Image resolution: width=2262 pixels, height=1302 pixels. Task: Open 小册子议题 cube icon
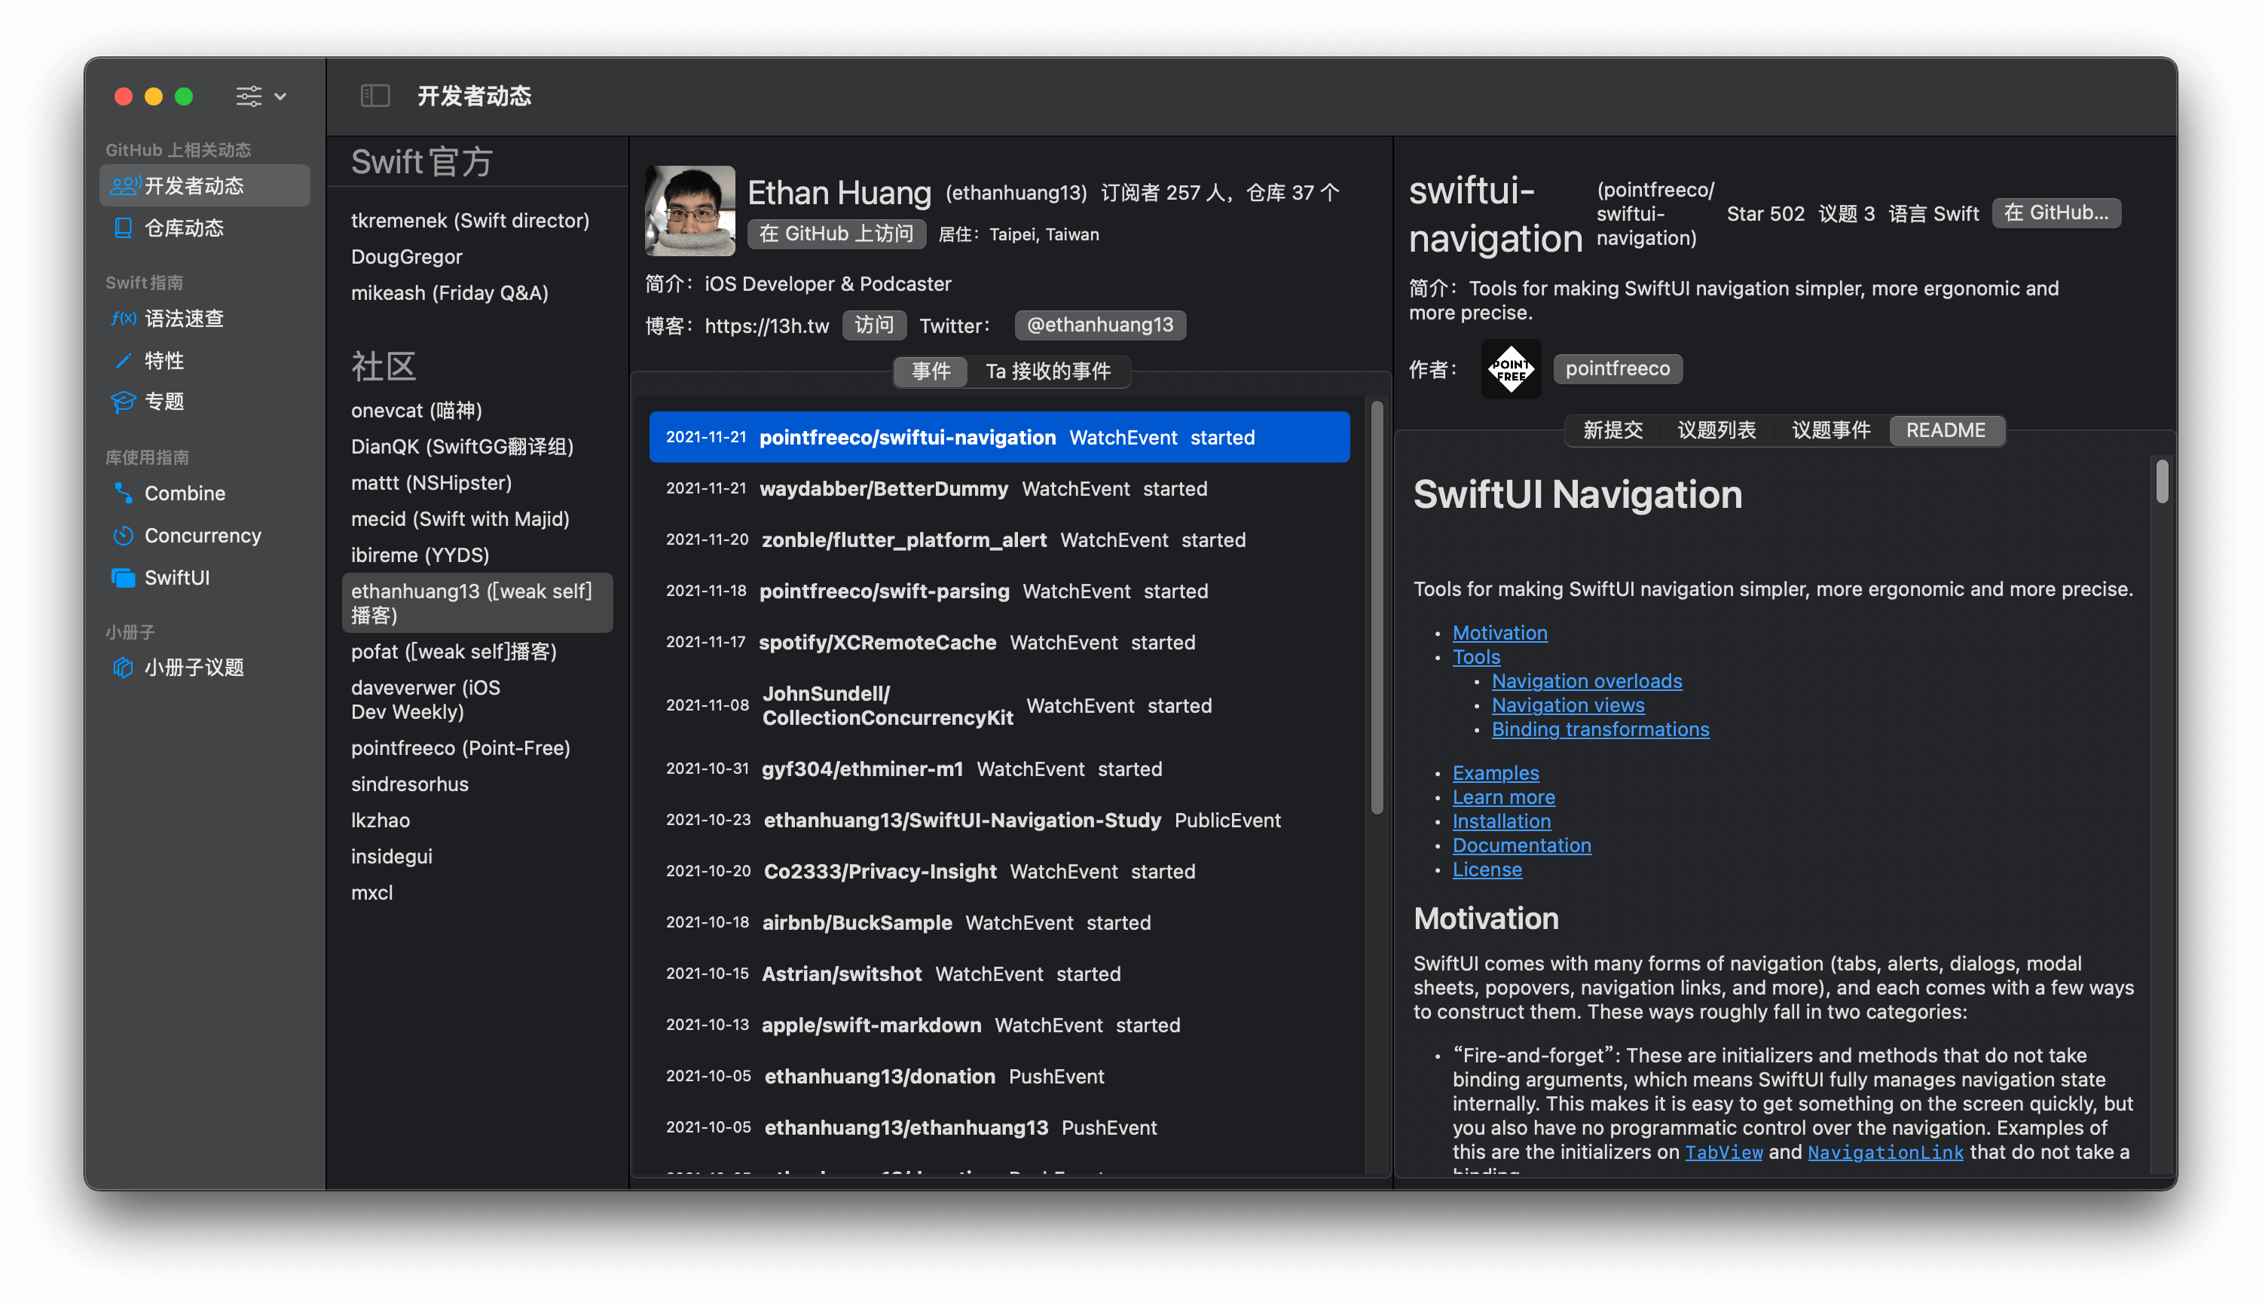(124, 667)
